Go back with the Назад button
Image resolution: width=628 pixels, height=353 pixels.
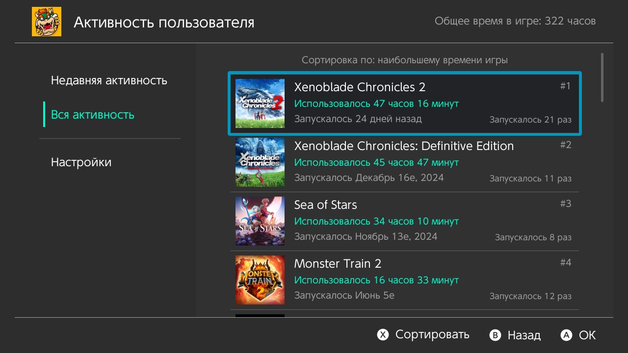pyautogui.click(x=524, y=335)
